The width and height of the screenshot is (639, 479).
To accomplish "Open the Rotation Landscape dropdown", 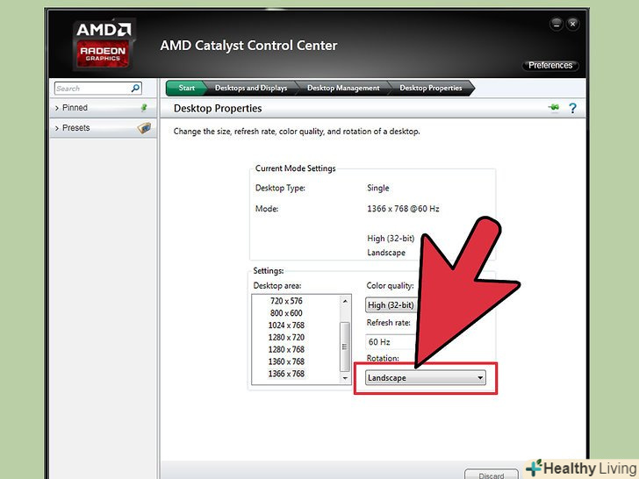I will (425, 377).
